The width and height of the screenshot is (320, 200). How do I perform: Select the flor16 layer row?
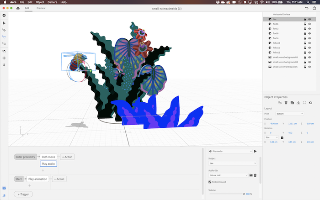tap(289, 38)
